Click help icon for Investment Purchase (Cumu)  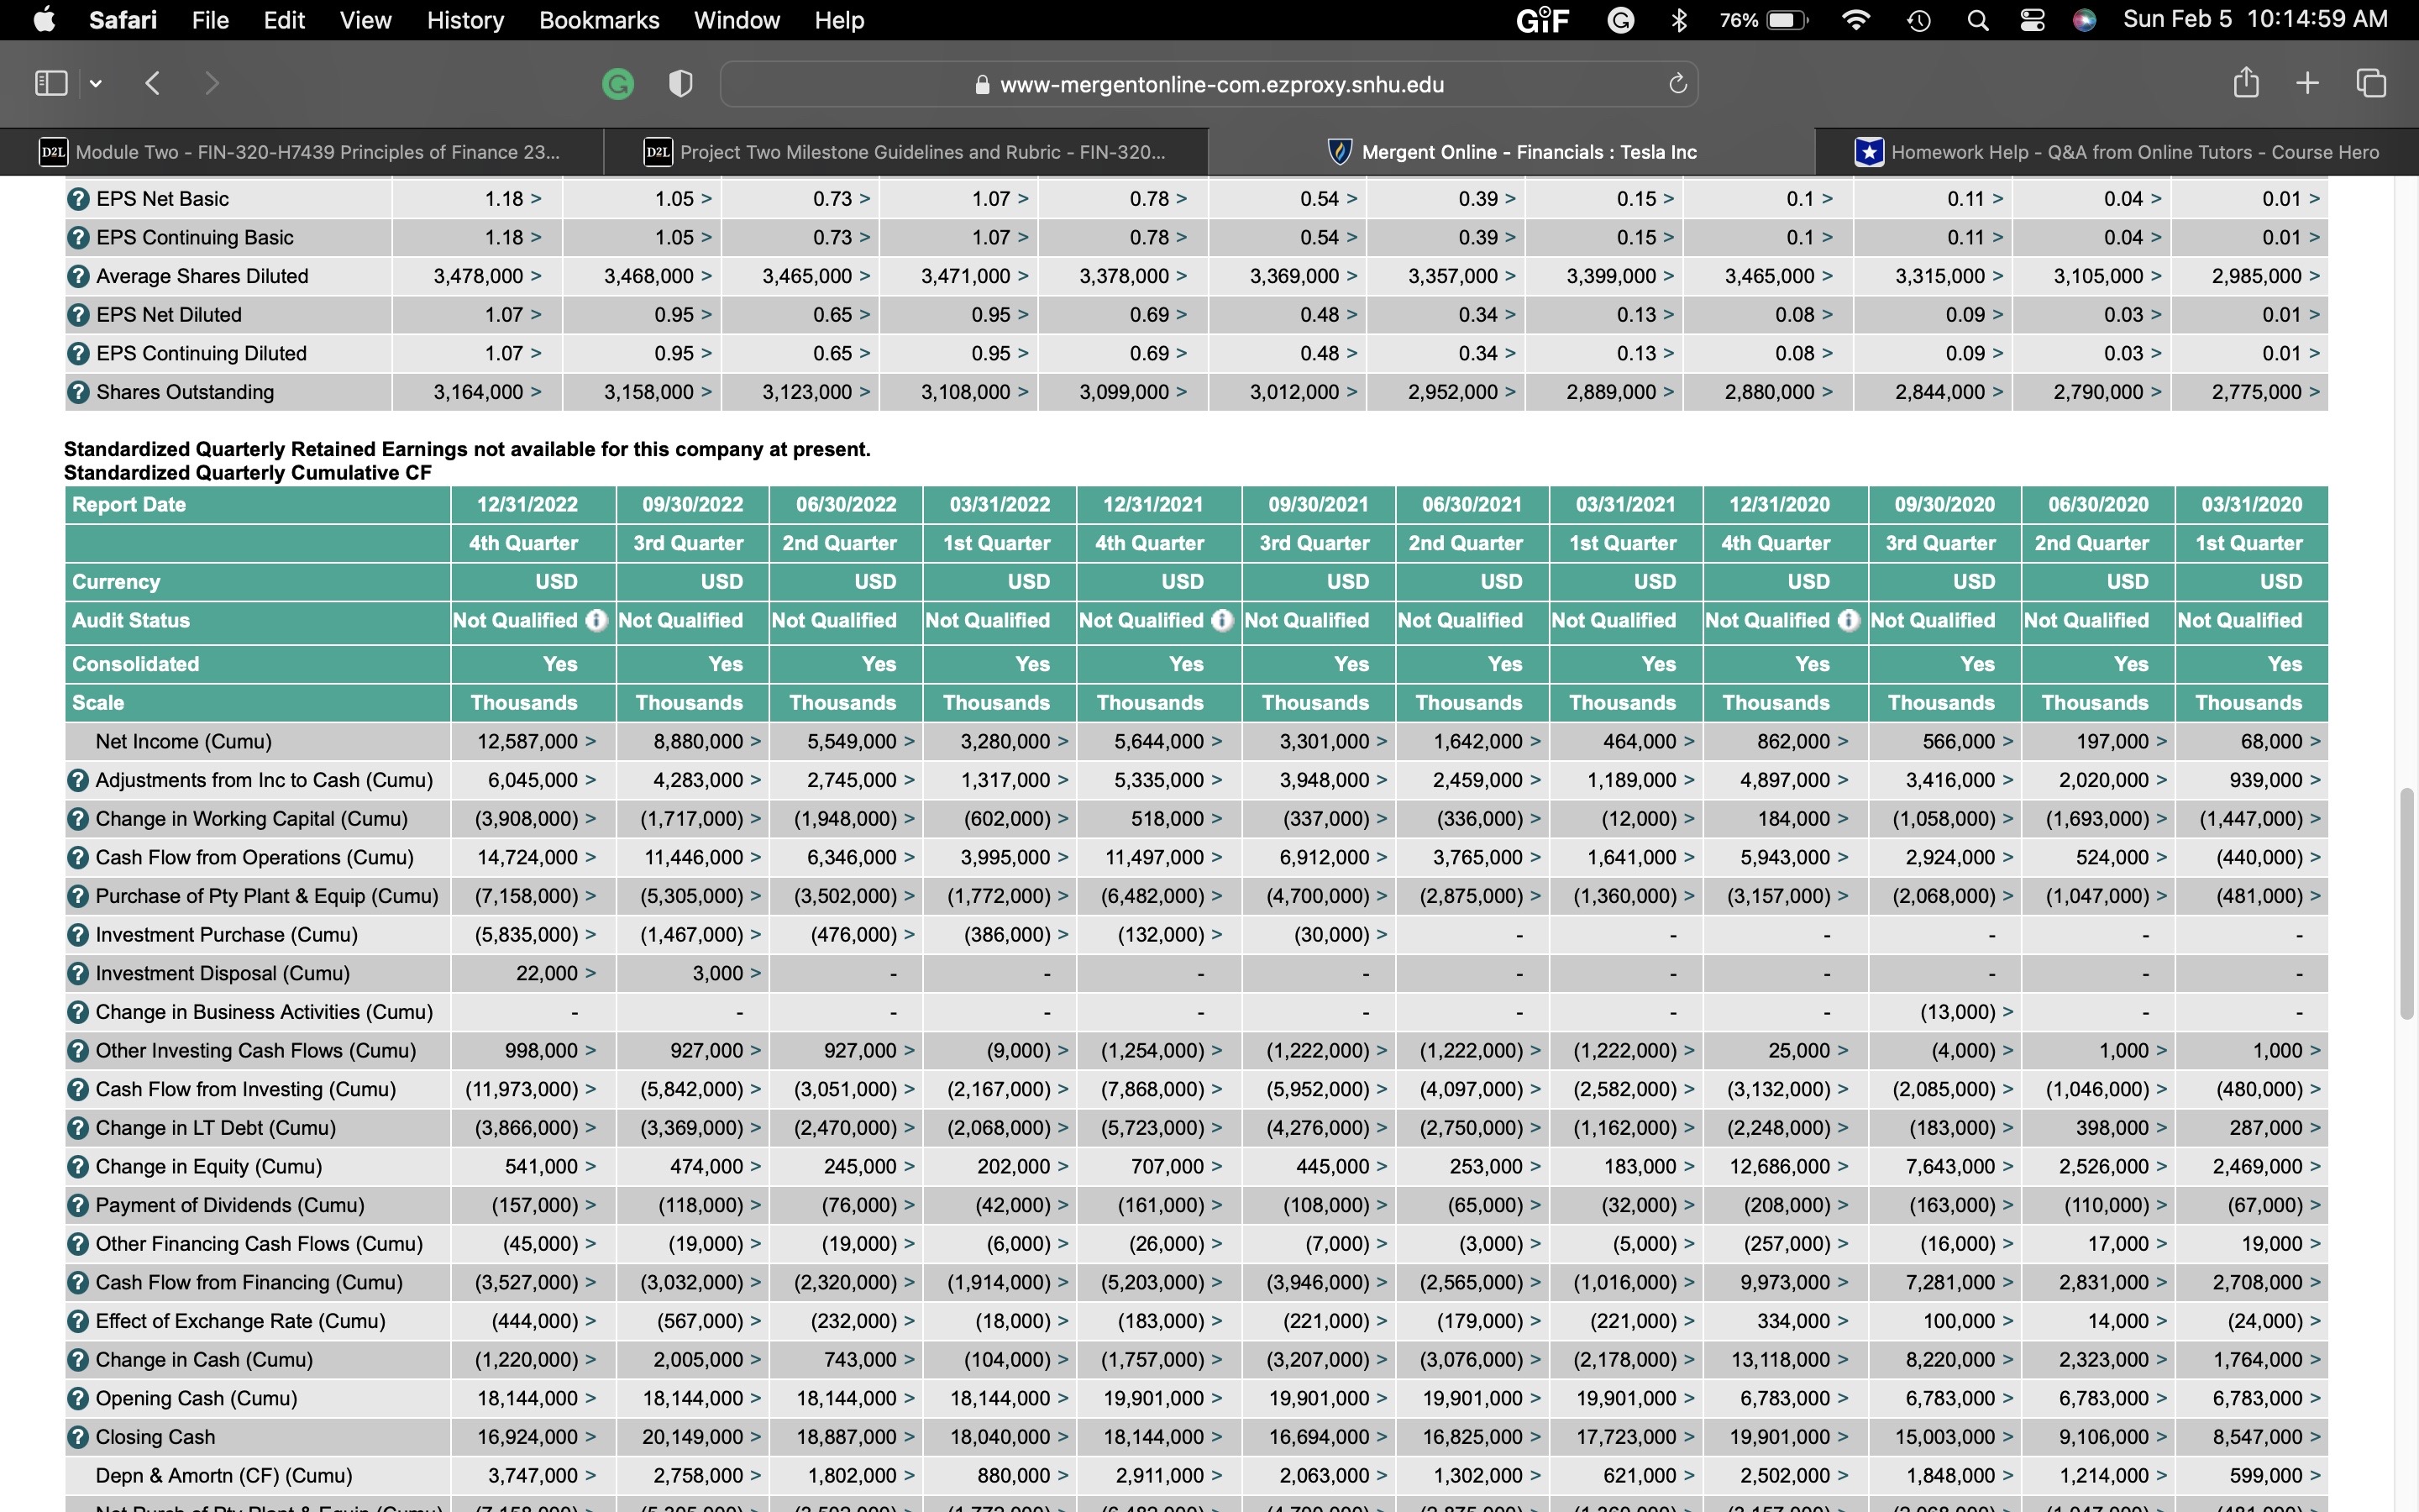[x=78, y=935]
